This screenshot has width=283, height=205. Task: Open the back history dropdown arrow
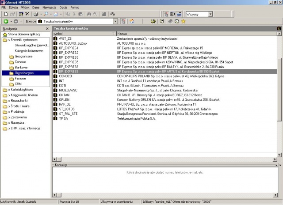click(x=11, y=22)
